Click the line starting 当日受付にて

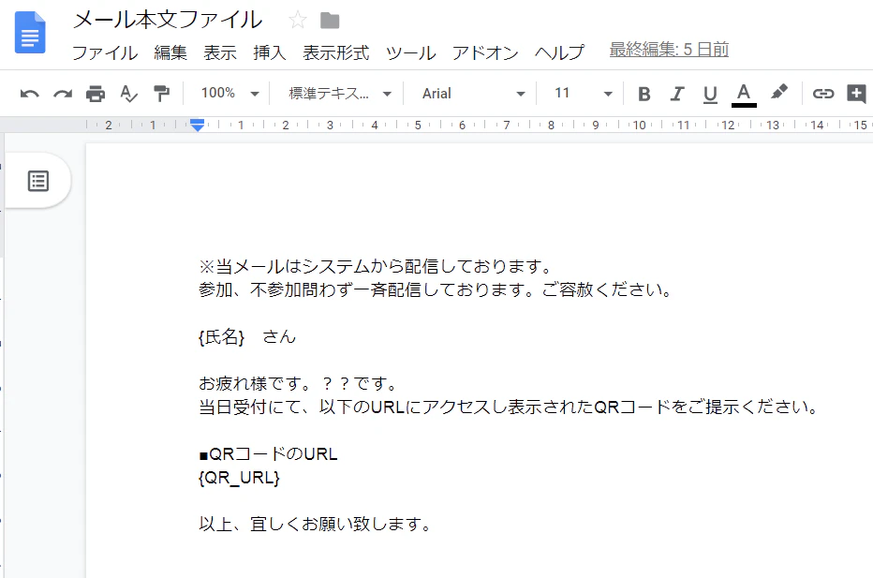click(509, 408)
